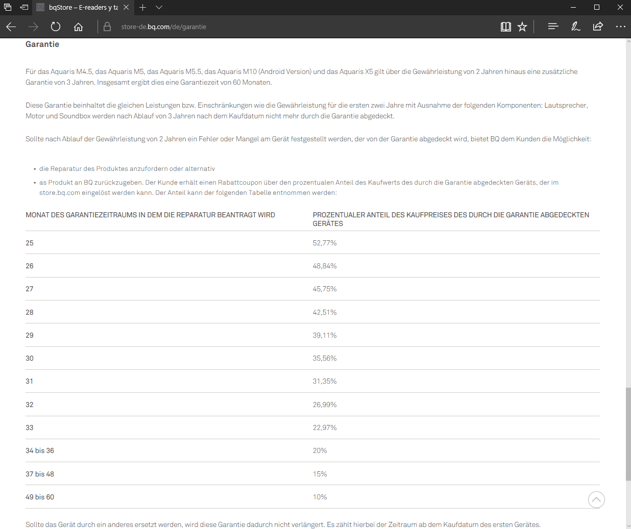Open browser Settings and more menu
The height and width of the screenshot is (529, 631).
tap(620, 27)
